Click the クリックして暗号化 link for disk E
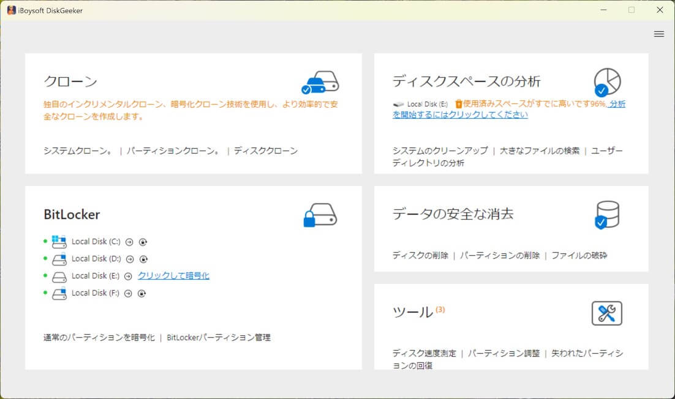Image resolution: width=675 pixels, height=399 pixels. (x=173, y=275)
